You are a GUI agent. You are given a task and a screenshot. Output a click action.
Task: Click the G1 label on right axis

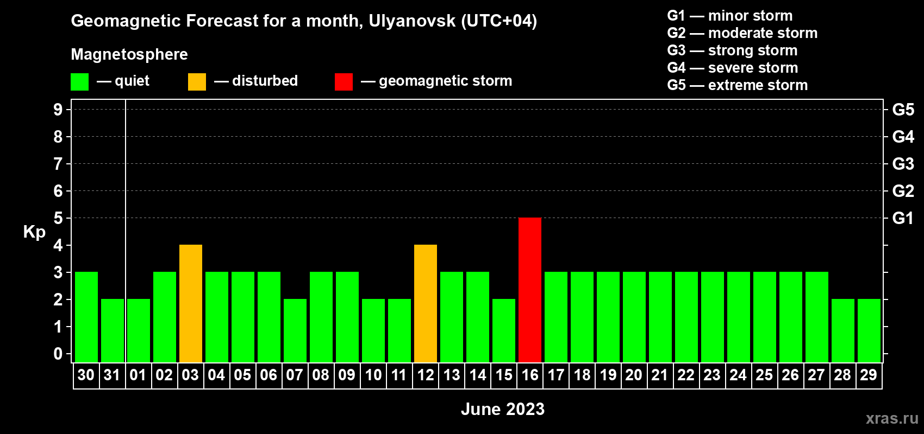pyautogui.click(x=903, y=218)
